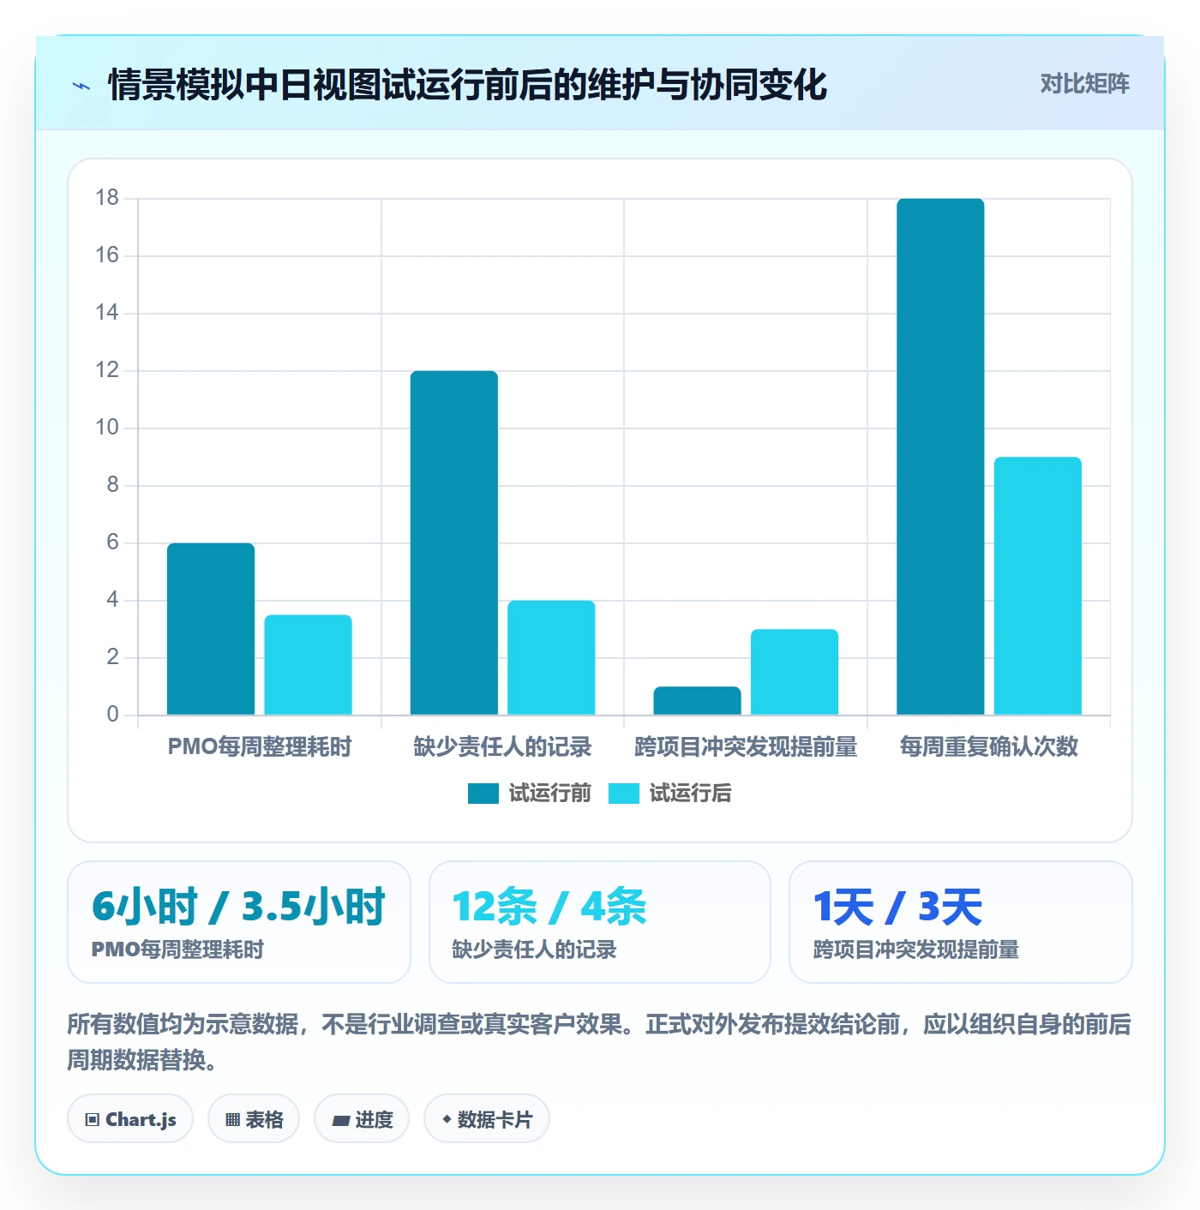Image resolution: width=1200 pixels, height=1210 pixels.
Task: Click the grid icon in the 表格 chip
Action: [x=232, y=1120]
